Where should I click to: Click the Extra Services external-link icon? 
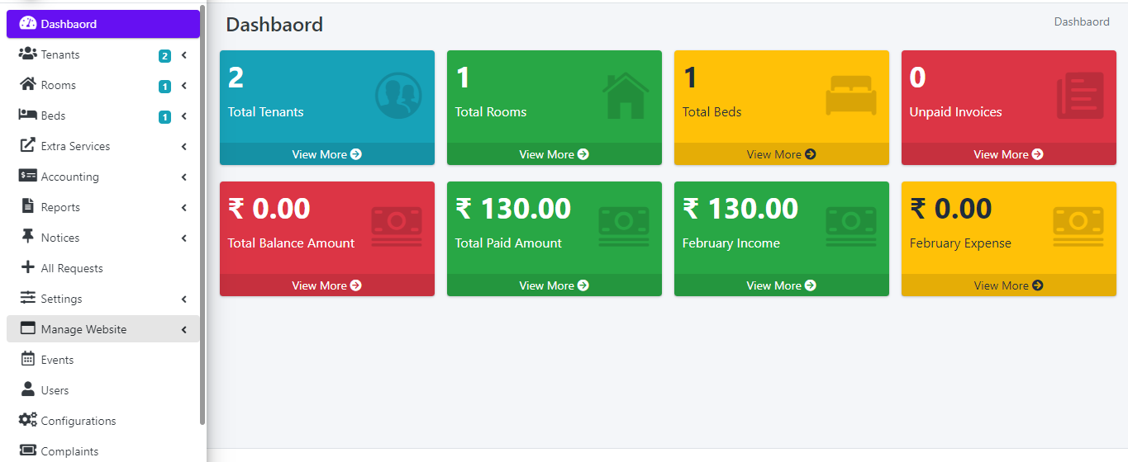coord(27,146)
